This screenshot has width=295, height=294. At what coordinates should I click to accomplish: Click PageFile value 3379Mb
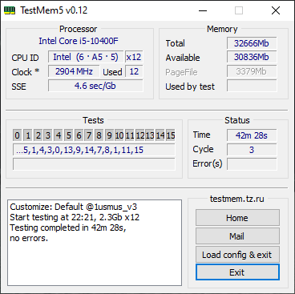pyautogui.click(x=252, y=71)
